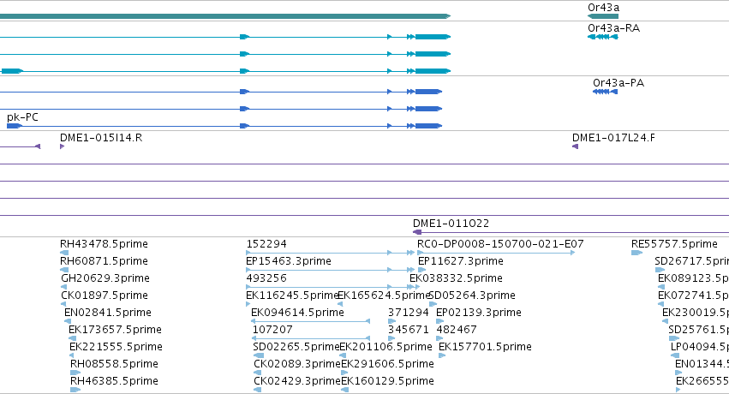The width and height of the screenshot is (729, 394).
Task: Select the Or43a gene label
Action: click(603, 8)
